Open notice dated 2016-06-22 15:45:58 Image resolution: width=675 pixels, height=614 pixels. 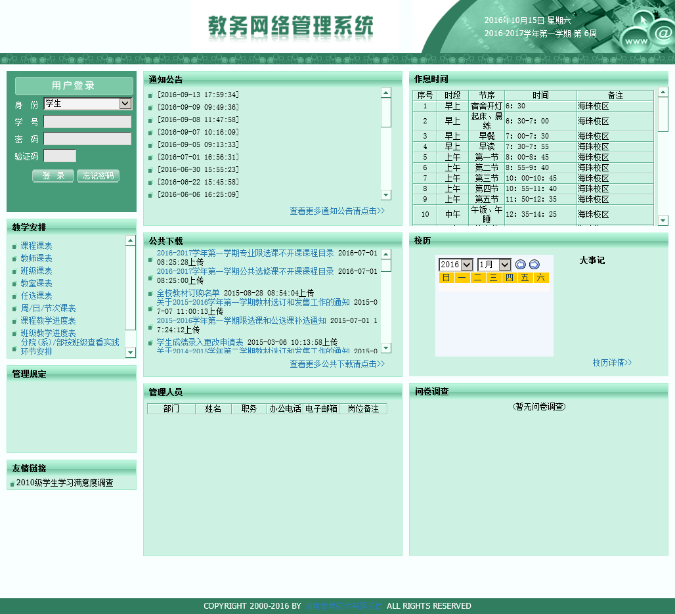[198, 182]
